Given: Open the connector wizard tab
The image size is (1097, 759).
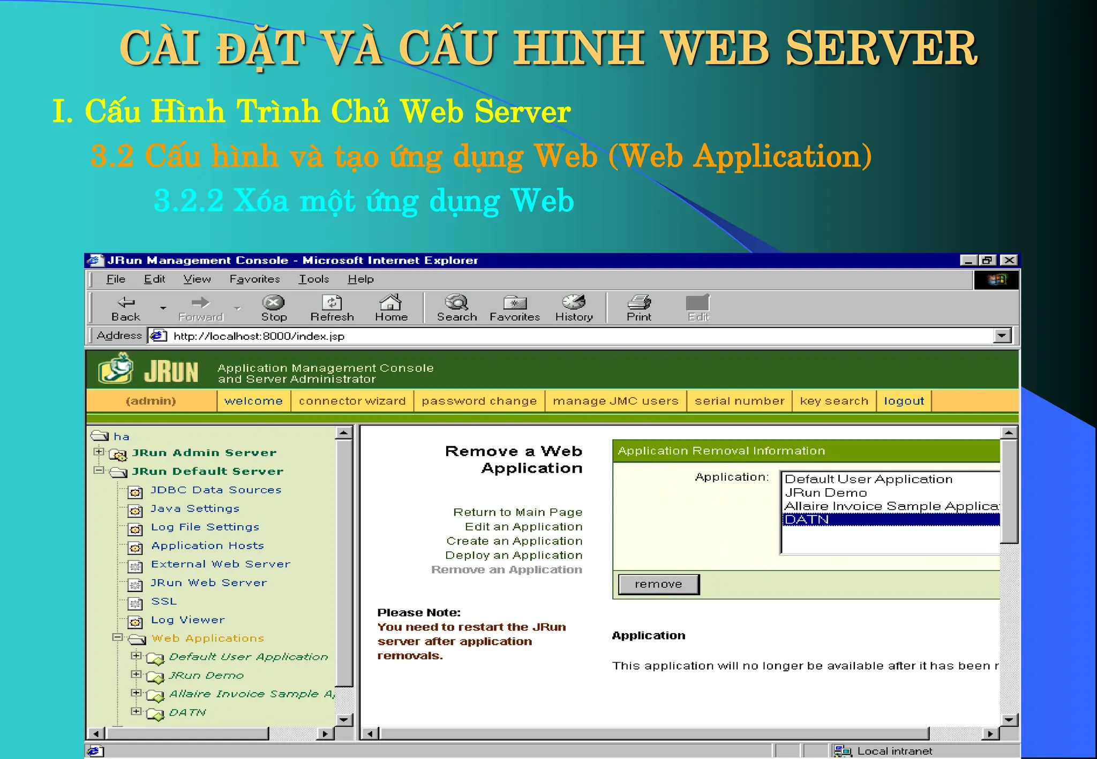Looking at the screenshot, I should (352, 401).
